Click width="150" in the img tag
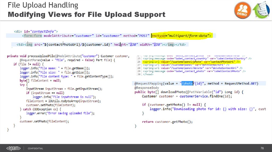Viewport: 272px width, 152px height. 151,44
